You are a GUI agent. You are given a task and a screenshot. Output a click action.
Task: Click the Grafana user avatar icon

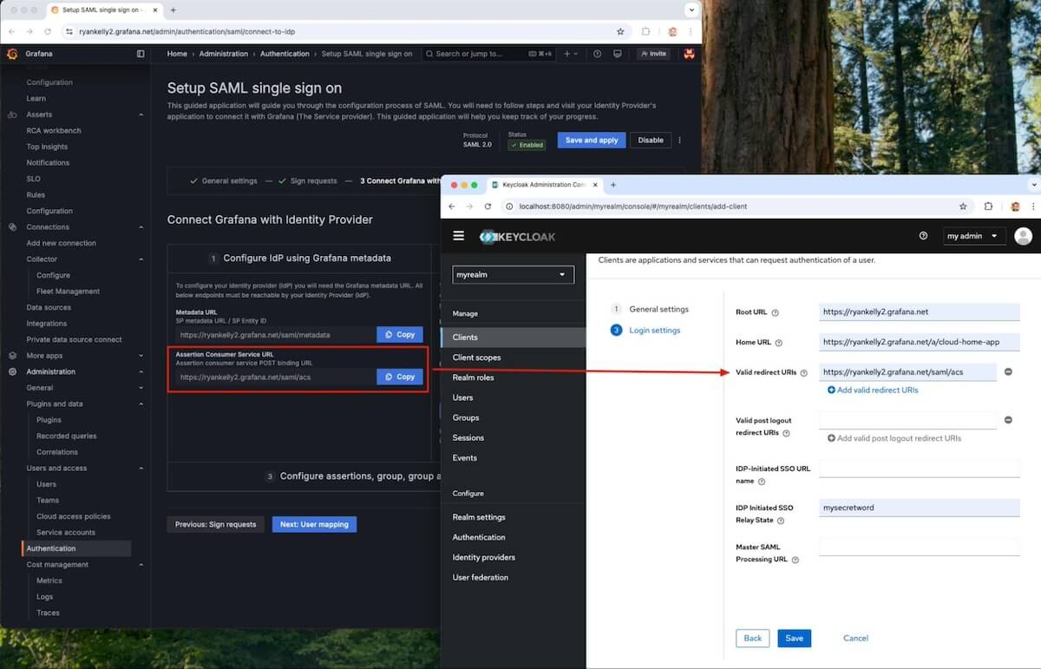pos(690,54)
